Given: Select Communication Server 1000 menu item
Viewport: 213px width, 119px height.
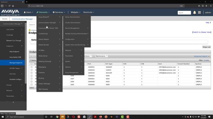Looking at the screenshot, I should point(50,28).
